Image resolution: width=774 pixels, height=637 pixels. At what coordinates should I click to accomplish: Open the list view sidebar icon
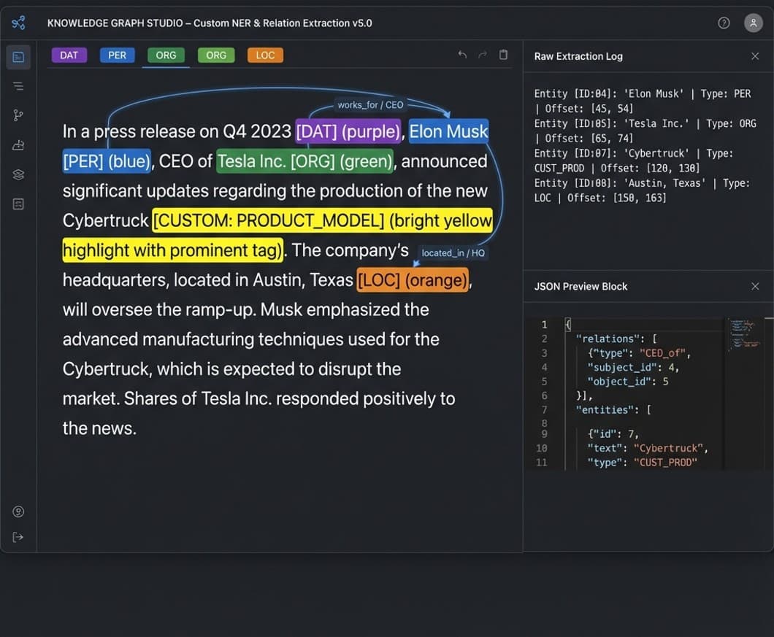click(x=18, y=86)
